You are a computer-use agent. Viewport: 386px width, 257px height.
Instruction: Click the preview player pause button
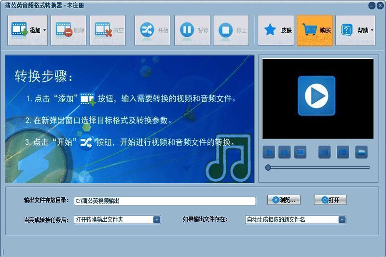(x=285, y=152)
